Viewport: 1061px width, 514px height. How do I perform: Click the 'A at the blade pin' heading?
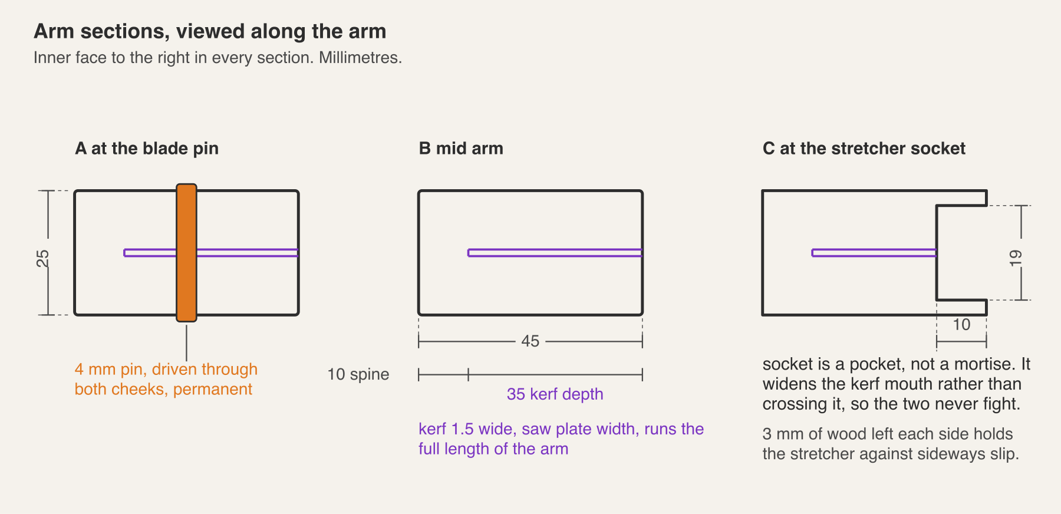pos(147,149)
